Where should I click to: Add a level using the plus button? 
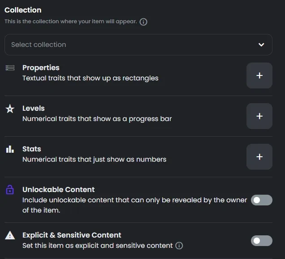point(259,116)
